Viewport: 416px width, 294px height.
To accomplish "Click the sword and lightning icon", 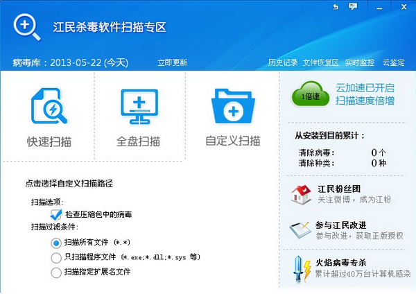I will [302, 268].
